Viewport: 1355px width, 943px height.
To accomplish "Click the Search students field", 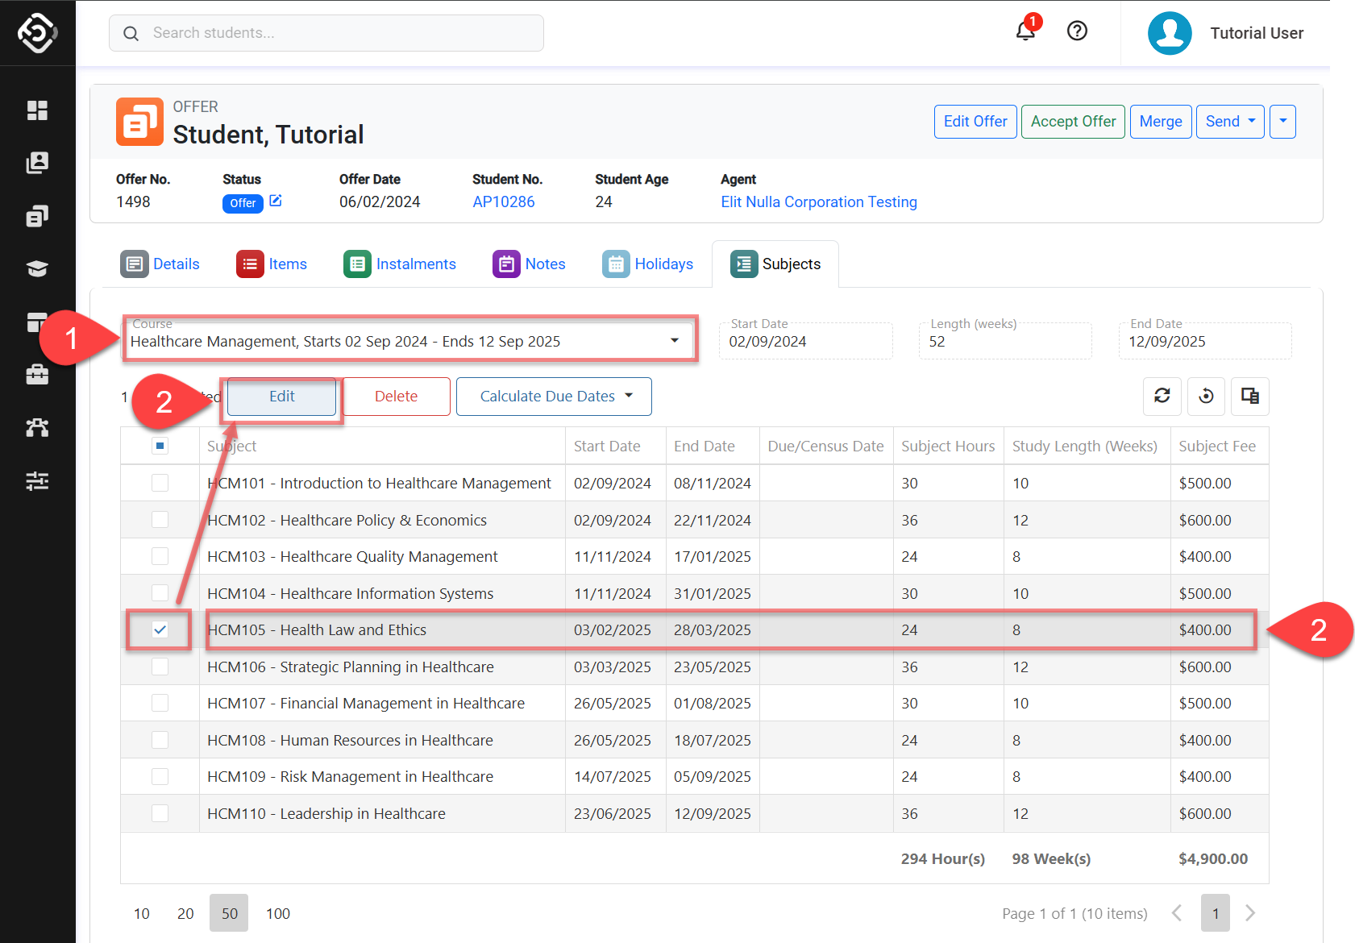I will tap(326, 33).
